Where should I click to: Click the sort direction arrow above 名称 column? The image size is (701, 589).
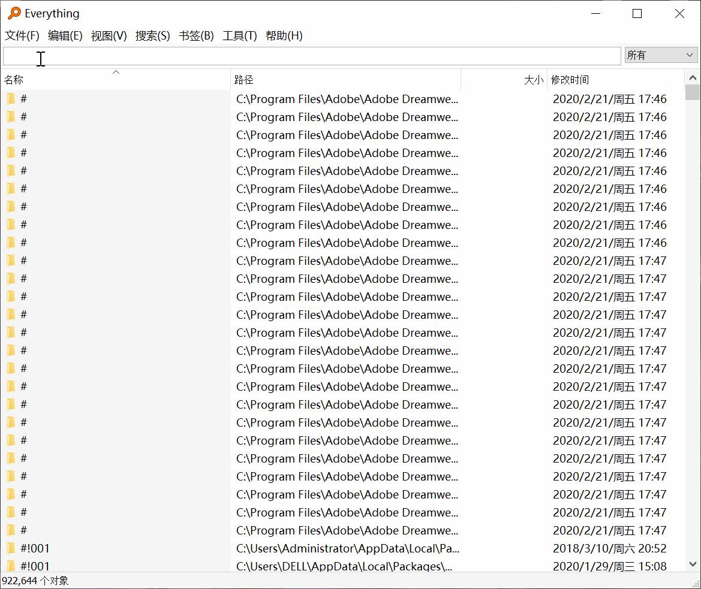pyautogui.click(x=116, y=72)
